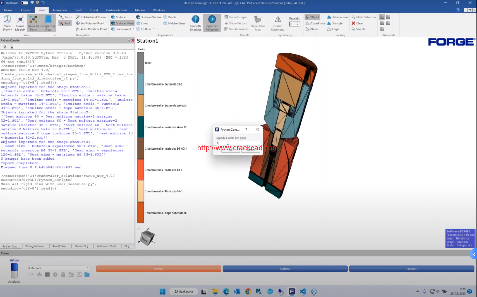Open the Insert ribbon tab
Viewport: 477px width, 297px height.
coord(78,10)
